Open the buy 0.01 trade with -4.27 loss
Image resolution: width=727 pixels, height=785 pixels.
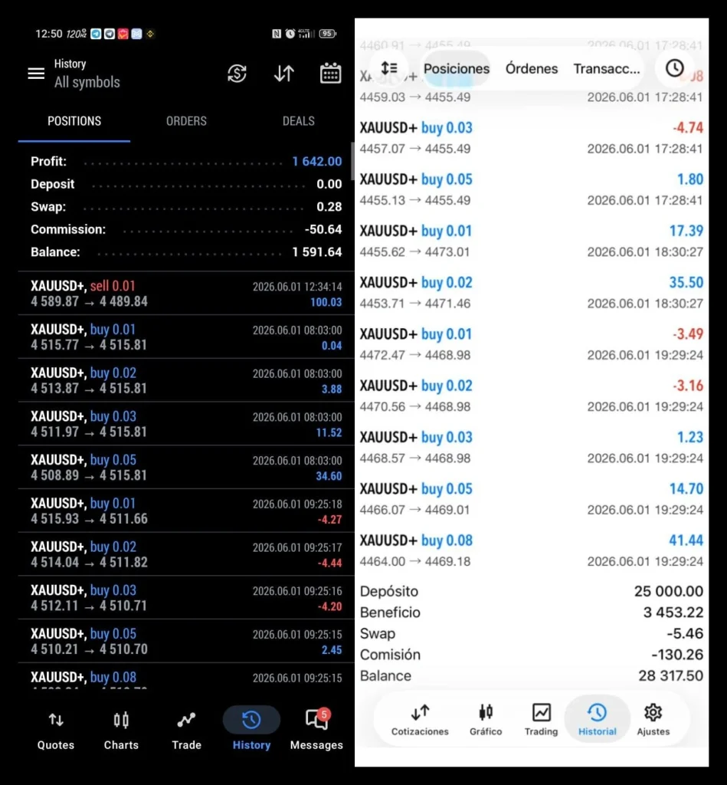186,511
